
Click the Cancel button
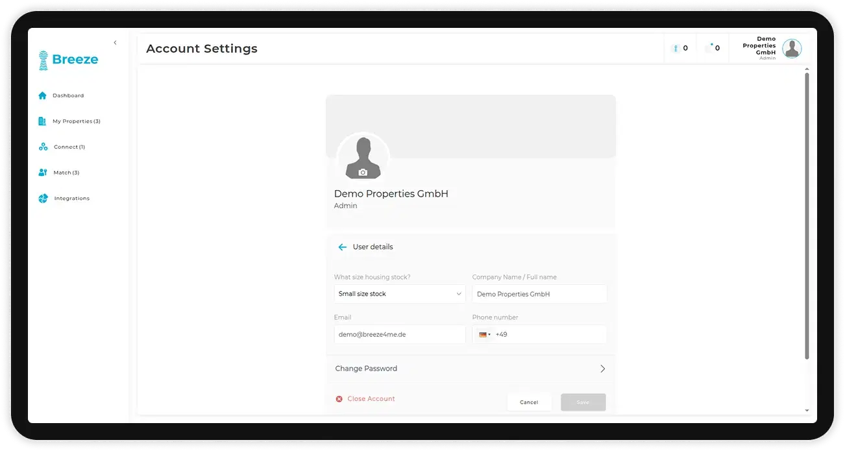(529, 402)
